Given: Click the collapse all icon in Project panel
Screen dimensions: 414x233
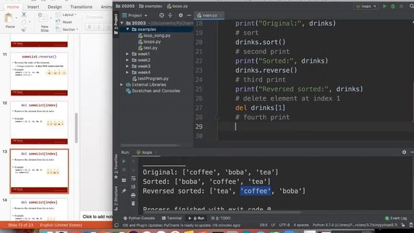Looking at the screenshot, I should click(170, 16).
